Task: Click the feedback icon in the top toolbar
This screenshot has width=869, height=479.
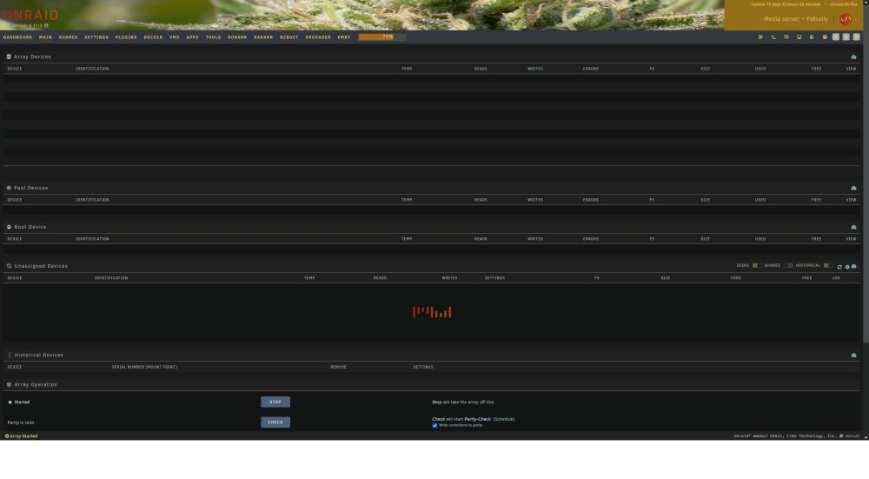Action: click(x=786, y=37)
